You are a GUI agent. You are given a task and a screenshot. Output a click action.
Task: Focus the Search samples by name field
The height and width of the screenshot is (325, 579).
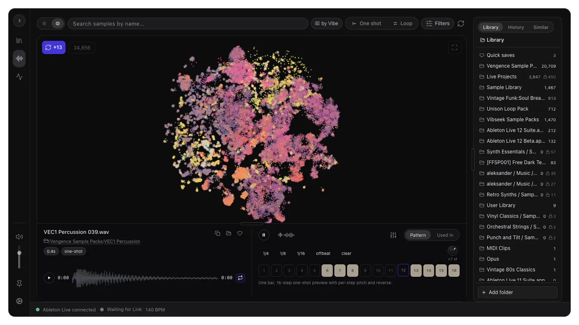point(188,24)
